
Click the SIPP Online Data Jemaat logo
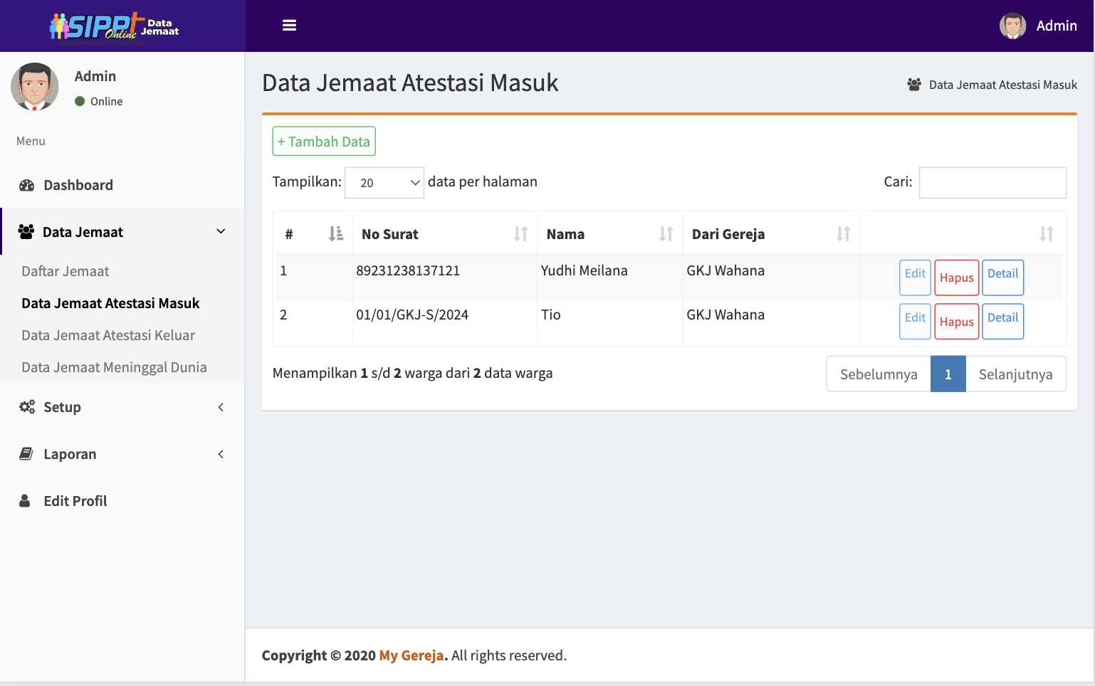coord(114,27)
